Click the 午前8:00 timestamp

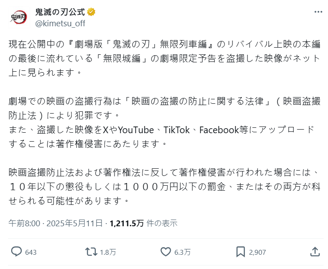pyautogui.click(x=25, y=223)
